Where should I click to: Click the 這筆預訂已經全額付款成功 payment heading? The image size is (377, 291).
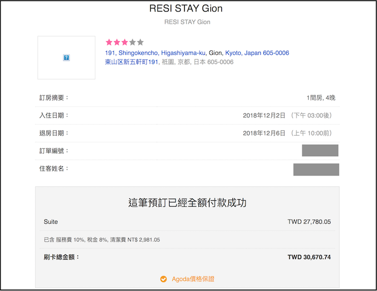tap(187, 202)
